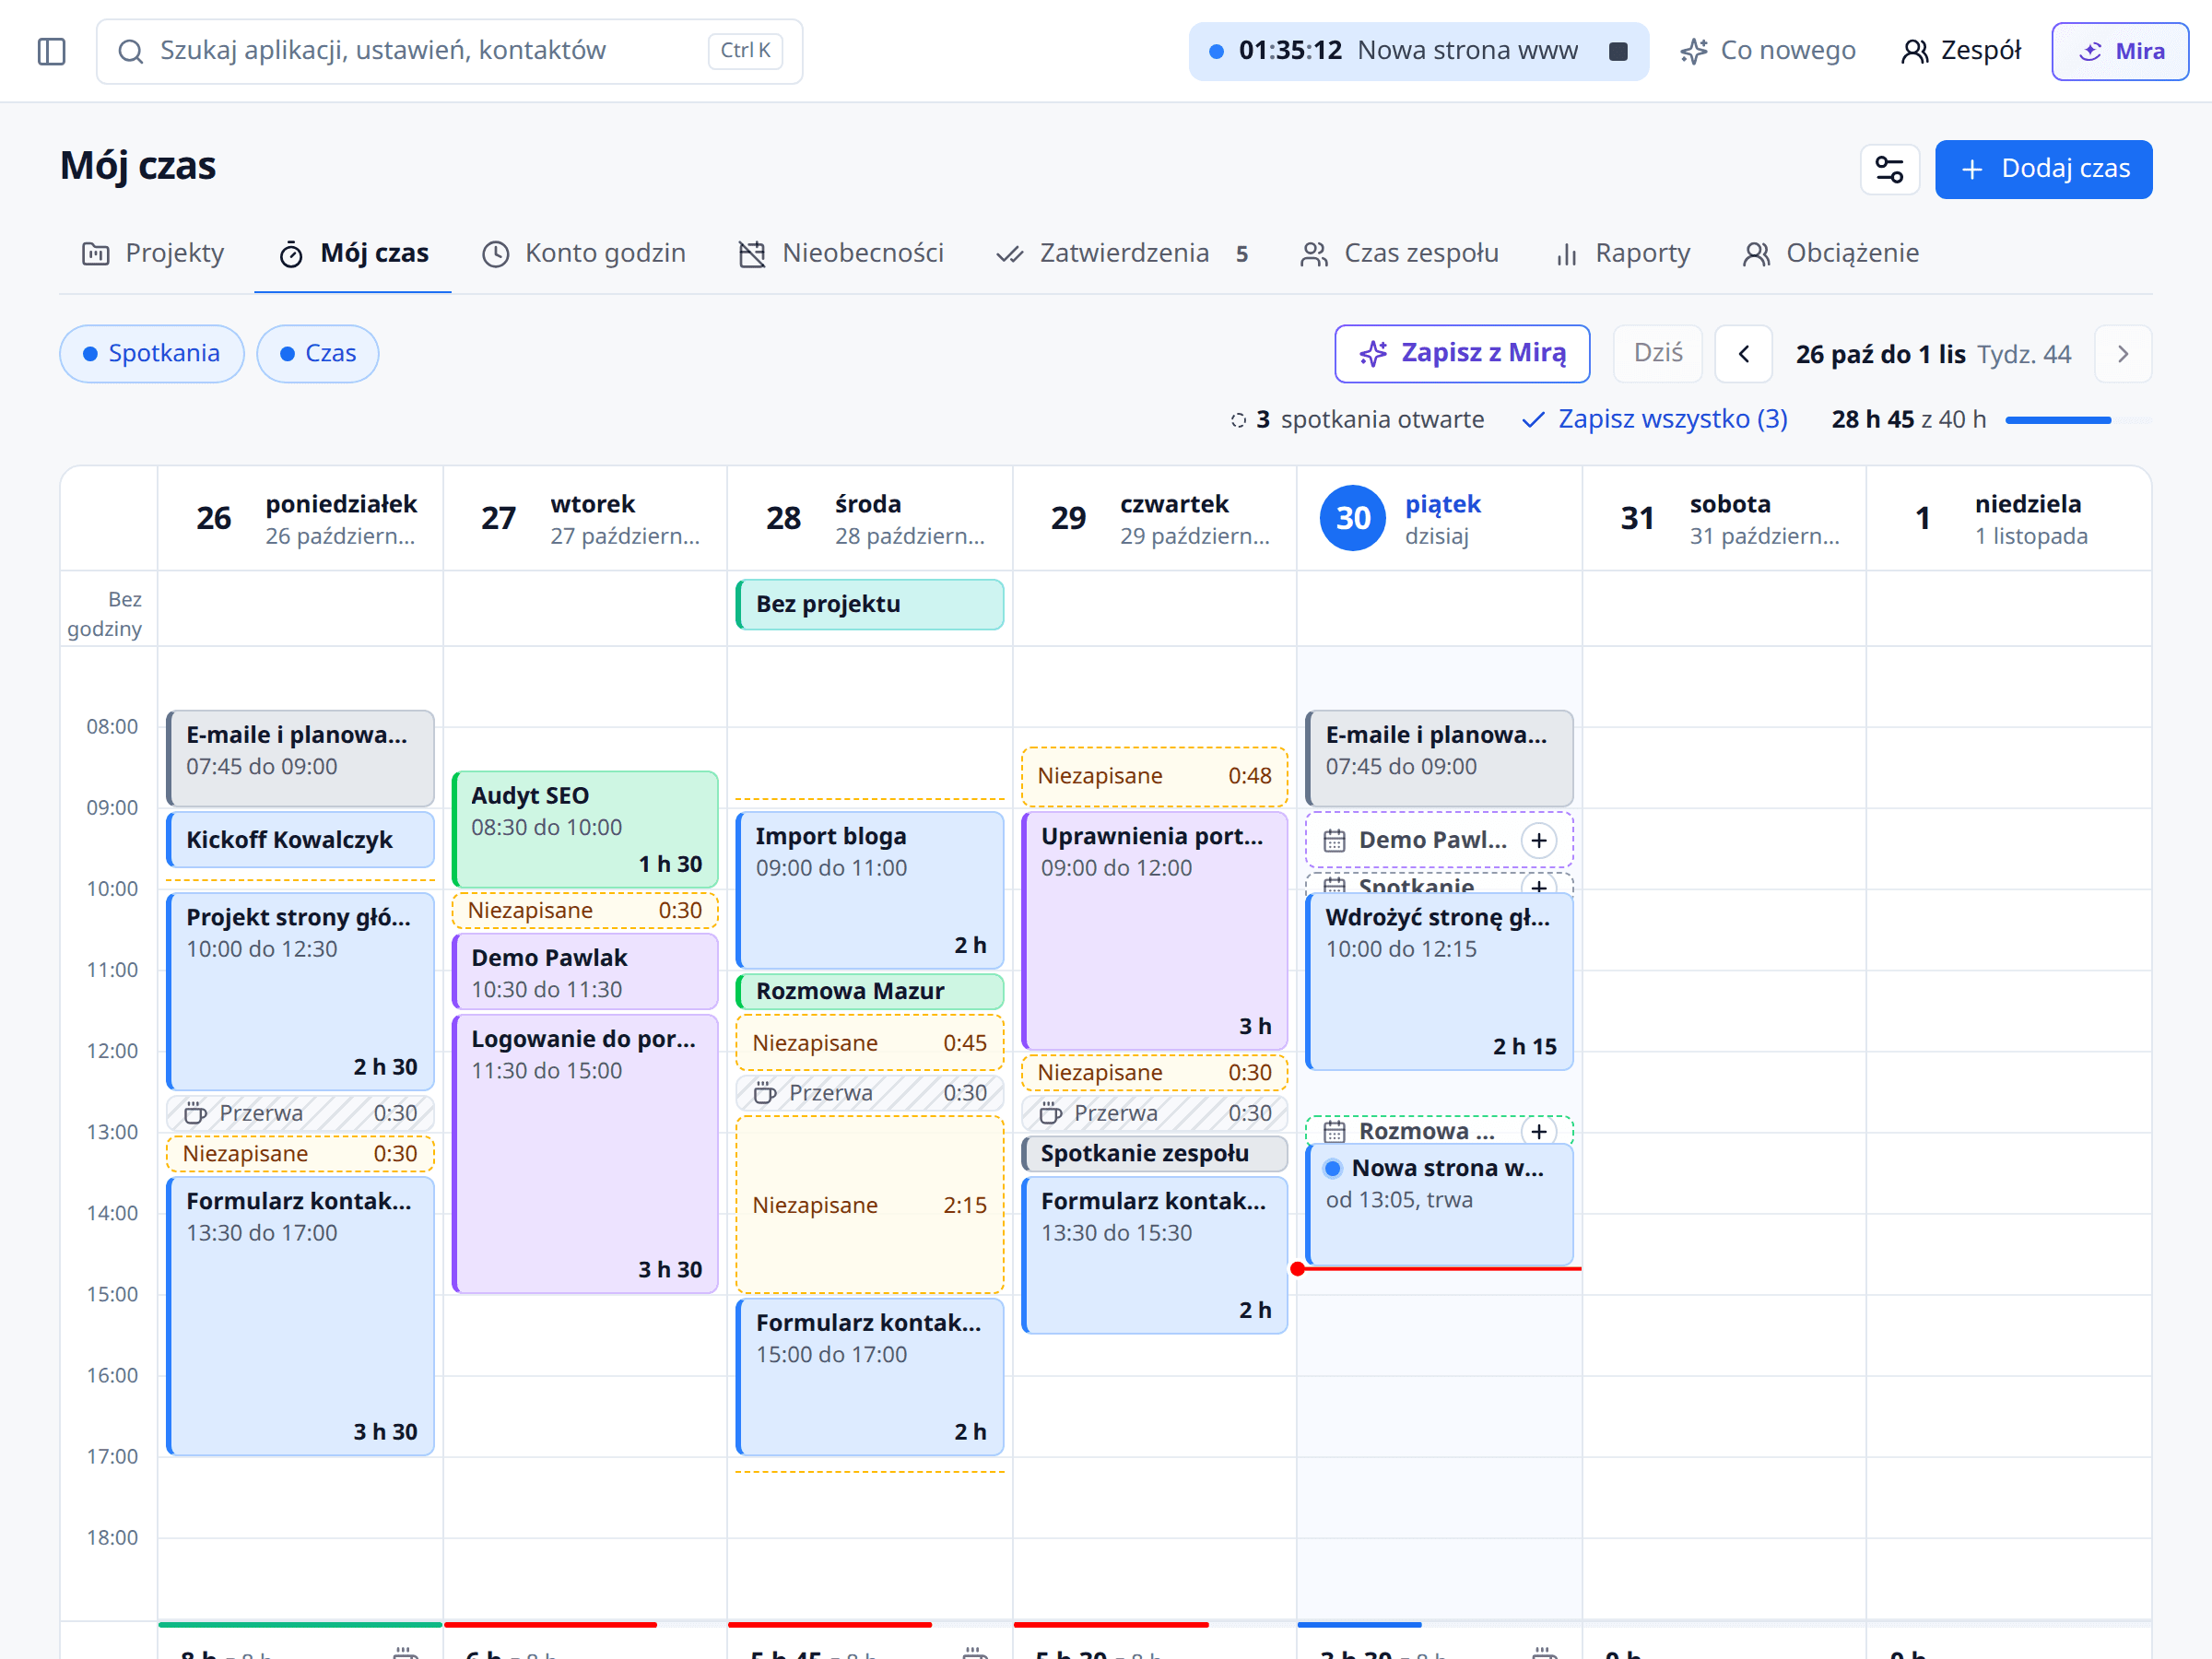This screenshot has height=1659, width=2212.
Task: Toggle the Czas filter chip
Action: [318, 354]
